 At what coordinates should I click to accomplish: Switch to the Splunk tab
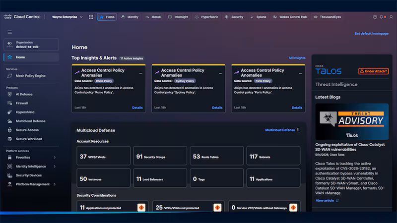click(258, 17)
